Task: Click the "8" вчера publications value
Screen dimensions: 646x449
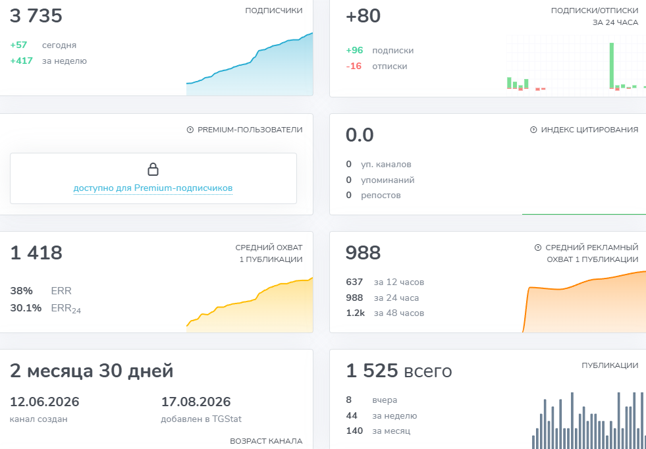Action: coord(349,400)
